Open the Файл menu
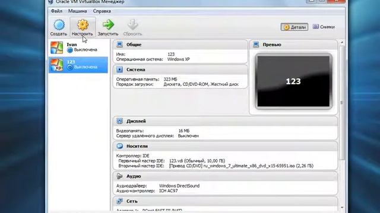The height and width of the screenshot is (213, 380). pyautogui.click(x=56, y=11)
